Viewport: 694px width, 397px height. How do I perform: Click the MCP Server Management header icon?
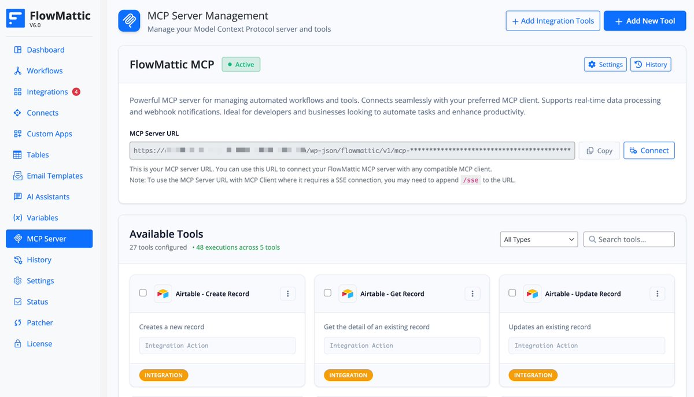130,21
